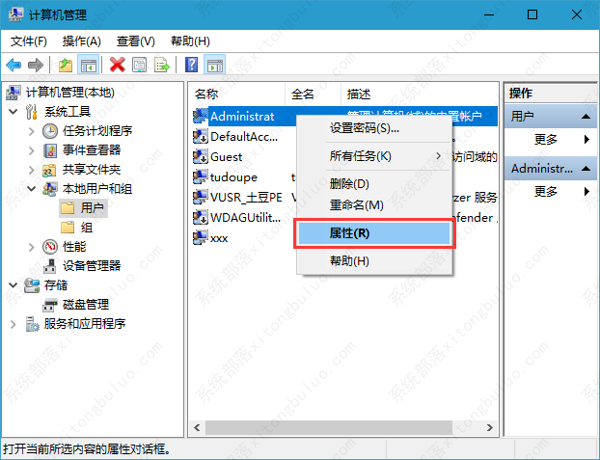Open the 操作(A) menu in menu bar
The height and width of the screenshot is (460, 600).
(81, 41)
